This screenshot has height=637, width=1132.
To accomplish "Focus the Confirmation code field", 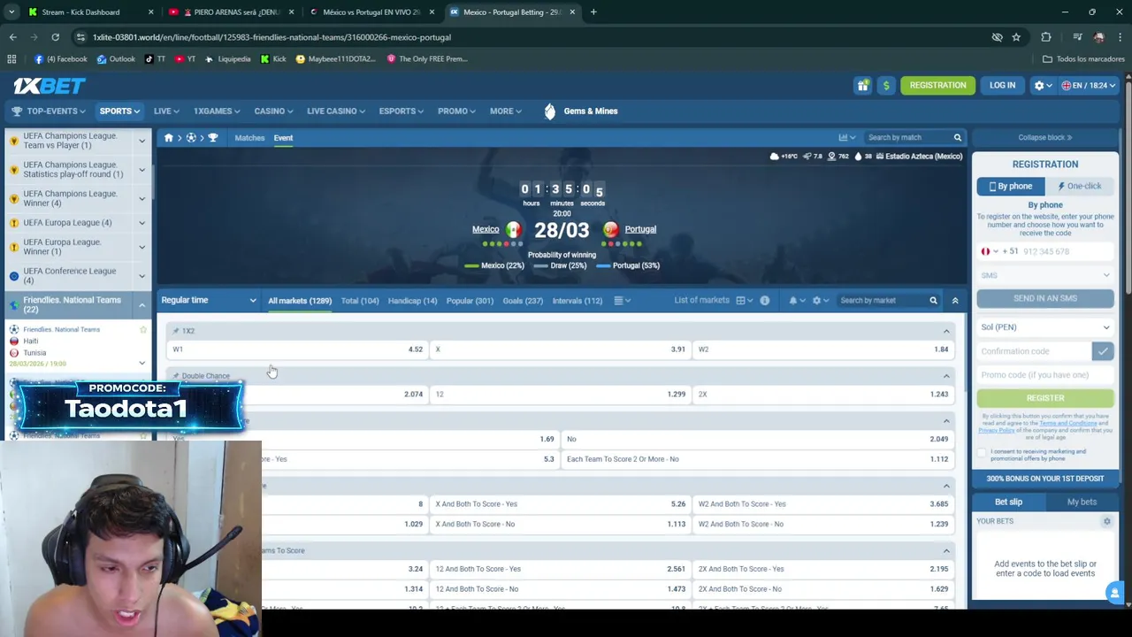I will [x=1035, y=351].
